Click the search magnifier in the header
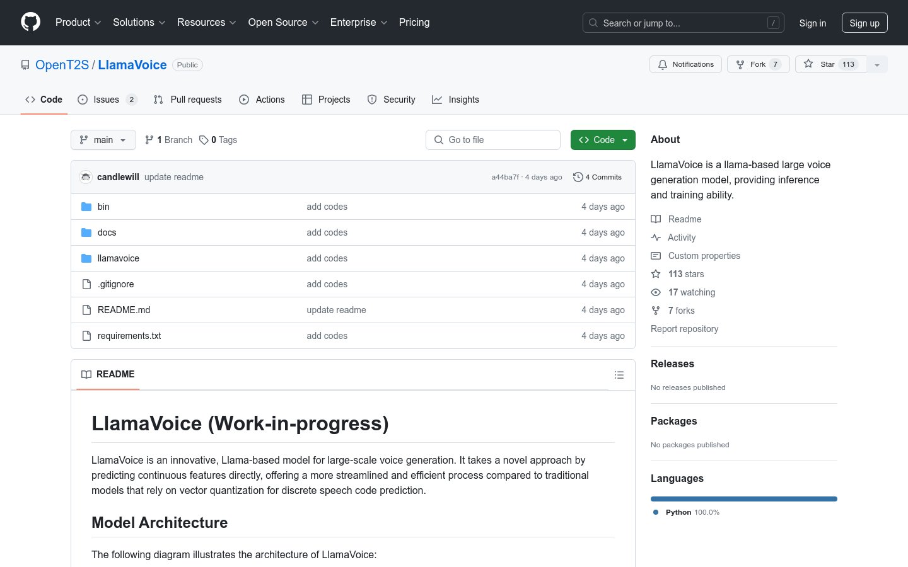Image resolution: width=908 pixels, height=567 pixels. click(593, 23)
